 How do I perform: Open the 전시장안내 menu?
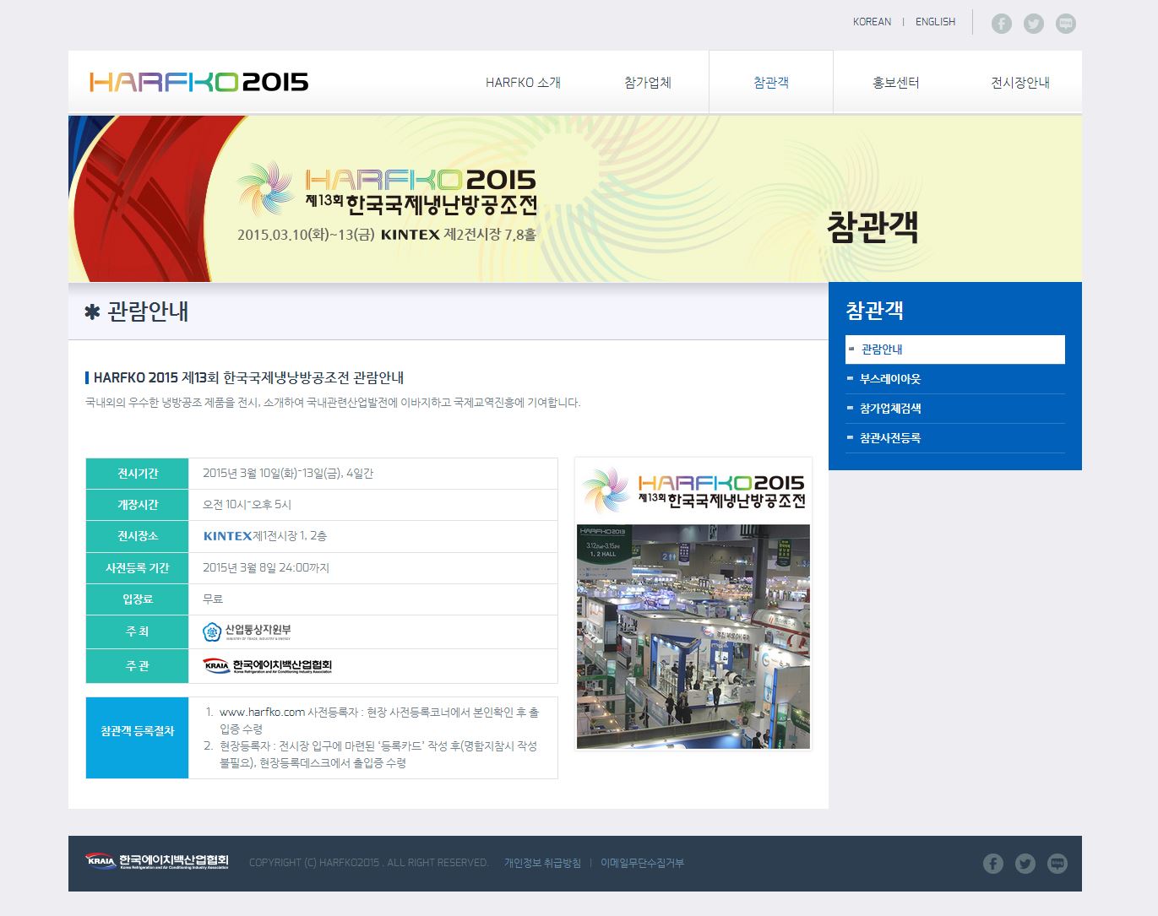click(1020, 83)
